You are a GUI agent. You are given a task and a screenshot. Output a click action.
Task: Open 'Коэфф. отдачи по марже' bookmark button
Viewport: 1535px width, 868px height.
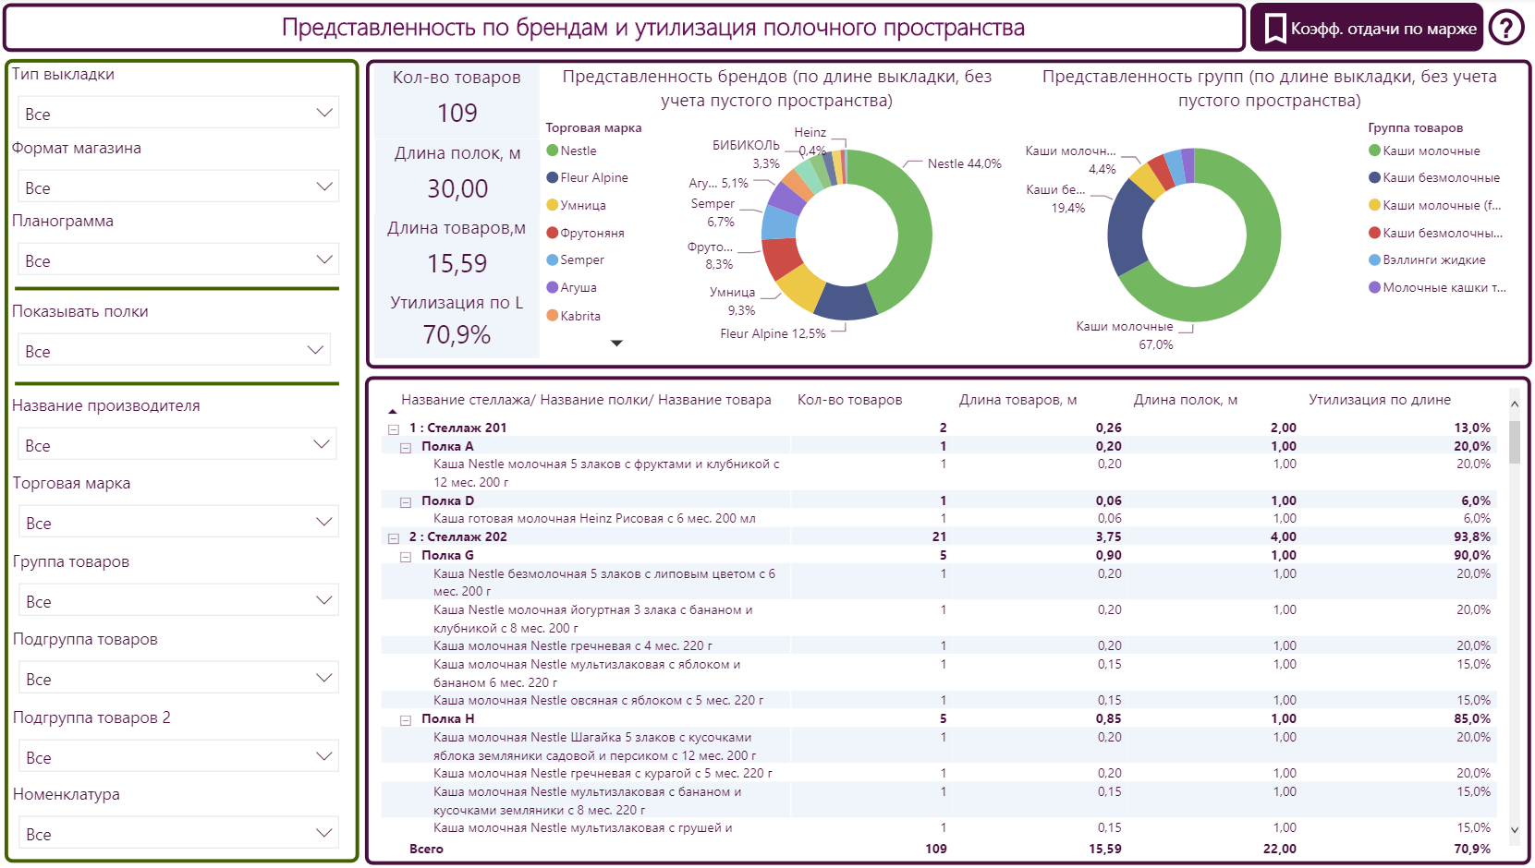pyautogui.click(x=1367, y=28)
